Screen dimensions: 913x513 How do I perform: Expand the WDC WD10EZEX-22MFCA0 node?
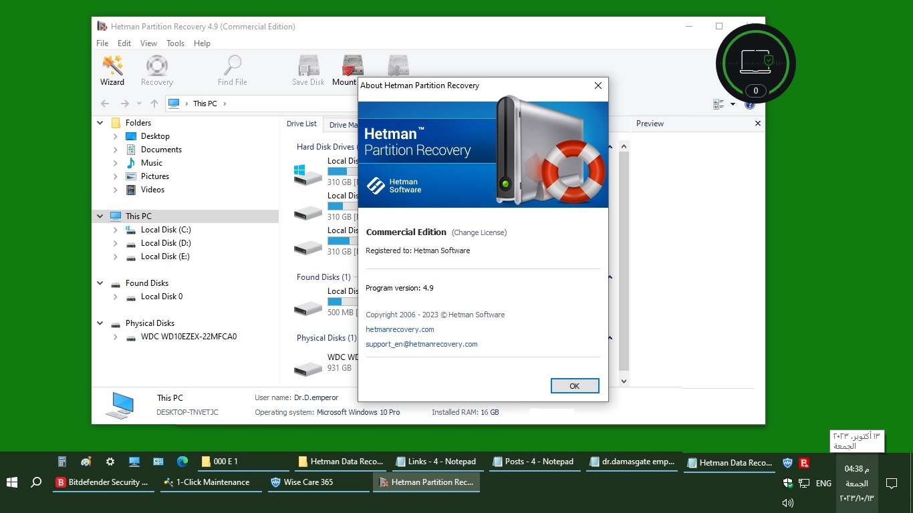point(116,337)
